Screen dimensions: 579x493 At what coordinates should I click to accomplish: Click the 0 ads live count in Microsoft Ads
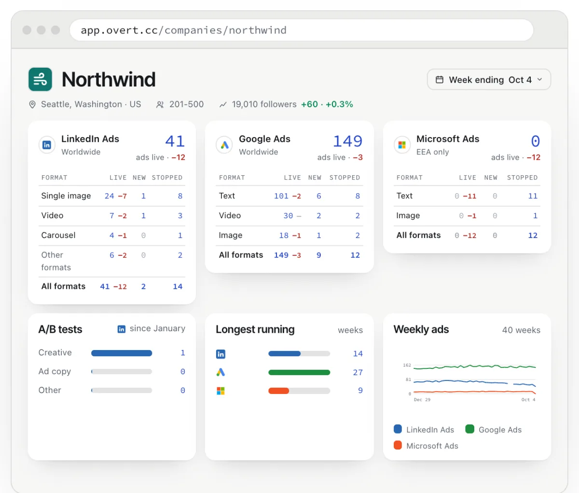(x=536, y=141)
